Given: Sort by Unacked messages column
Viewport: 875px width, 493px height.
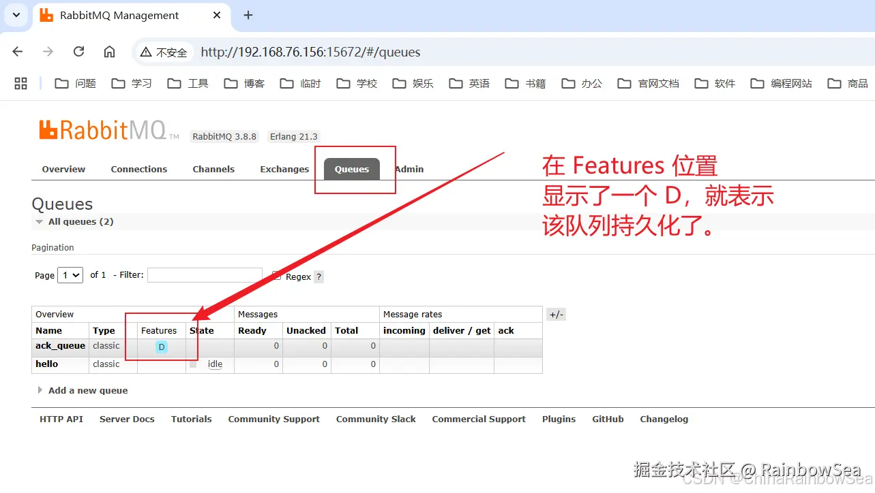Looking at the screenshot, I should 306,330.
